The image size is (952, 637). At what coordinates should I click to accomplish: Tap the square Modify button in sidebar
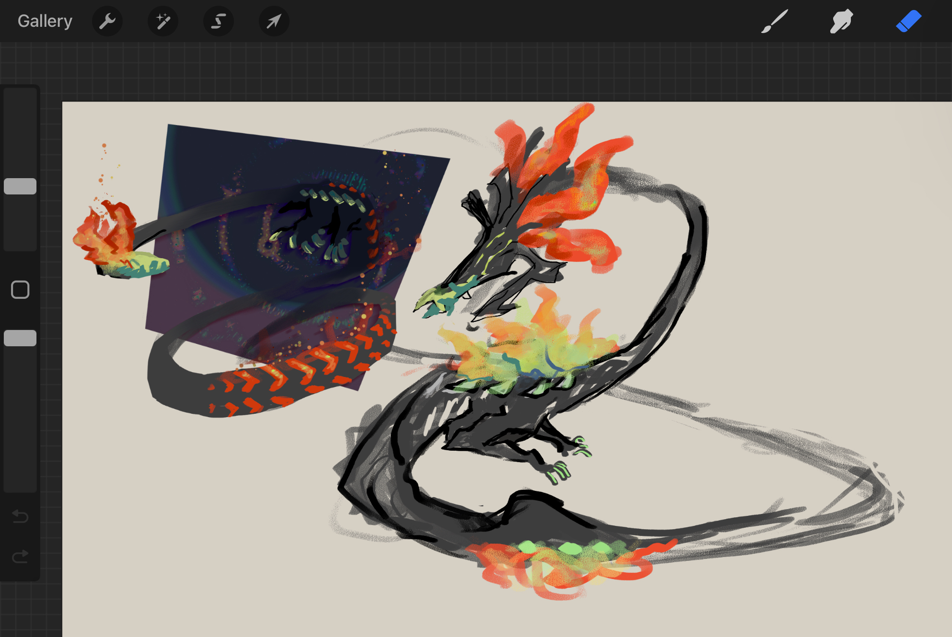click(20, 290)
